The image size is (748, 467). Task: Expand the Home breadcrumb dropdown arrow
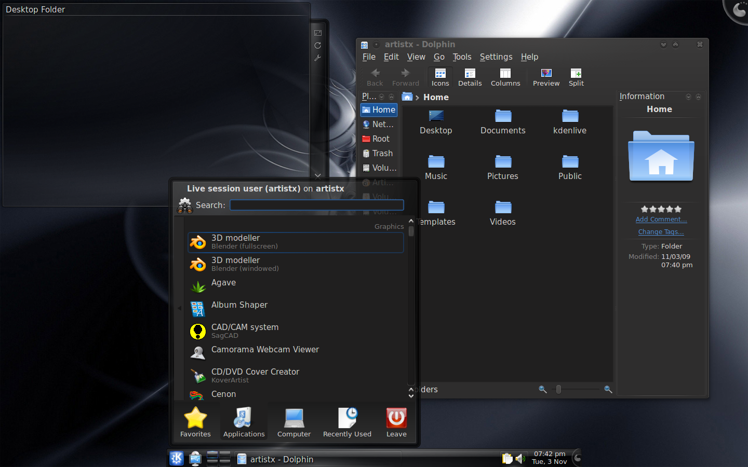(417, 97)
